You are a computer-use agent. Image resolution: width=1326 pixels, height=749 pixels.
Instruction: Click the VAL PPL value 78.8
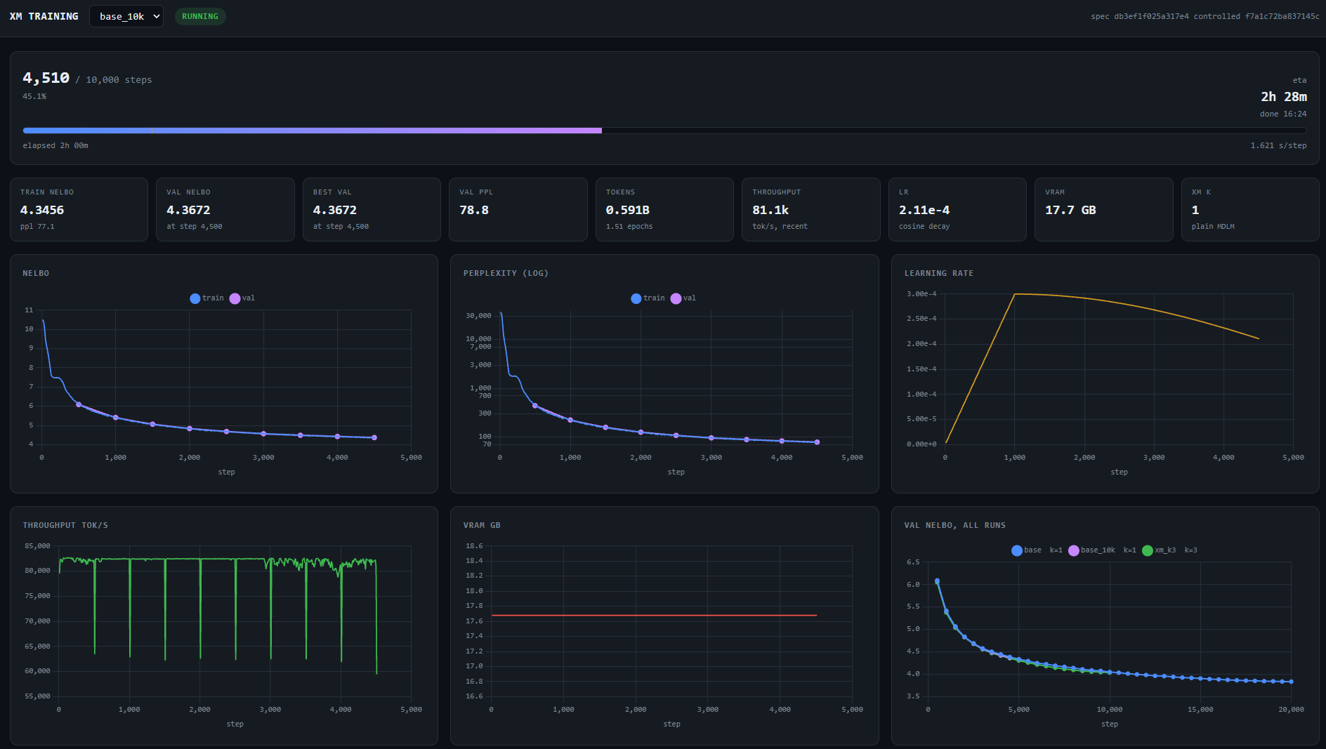click(474, 210)
